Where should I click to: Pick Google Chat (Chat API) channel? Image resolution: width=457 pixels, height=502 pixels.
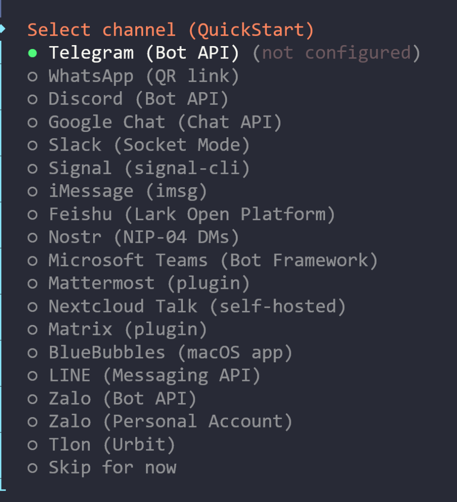(x=165, y=122)
